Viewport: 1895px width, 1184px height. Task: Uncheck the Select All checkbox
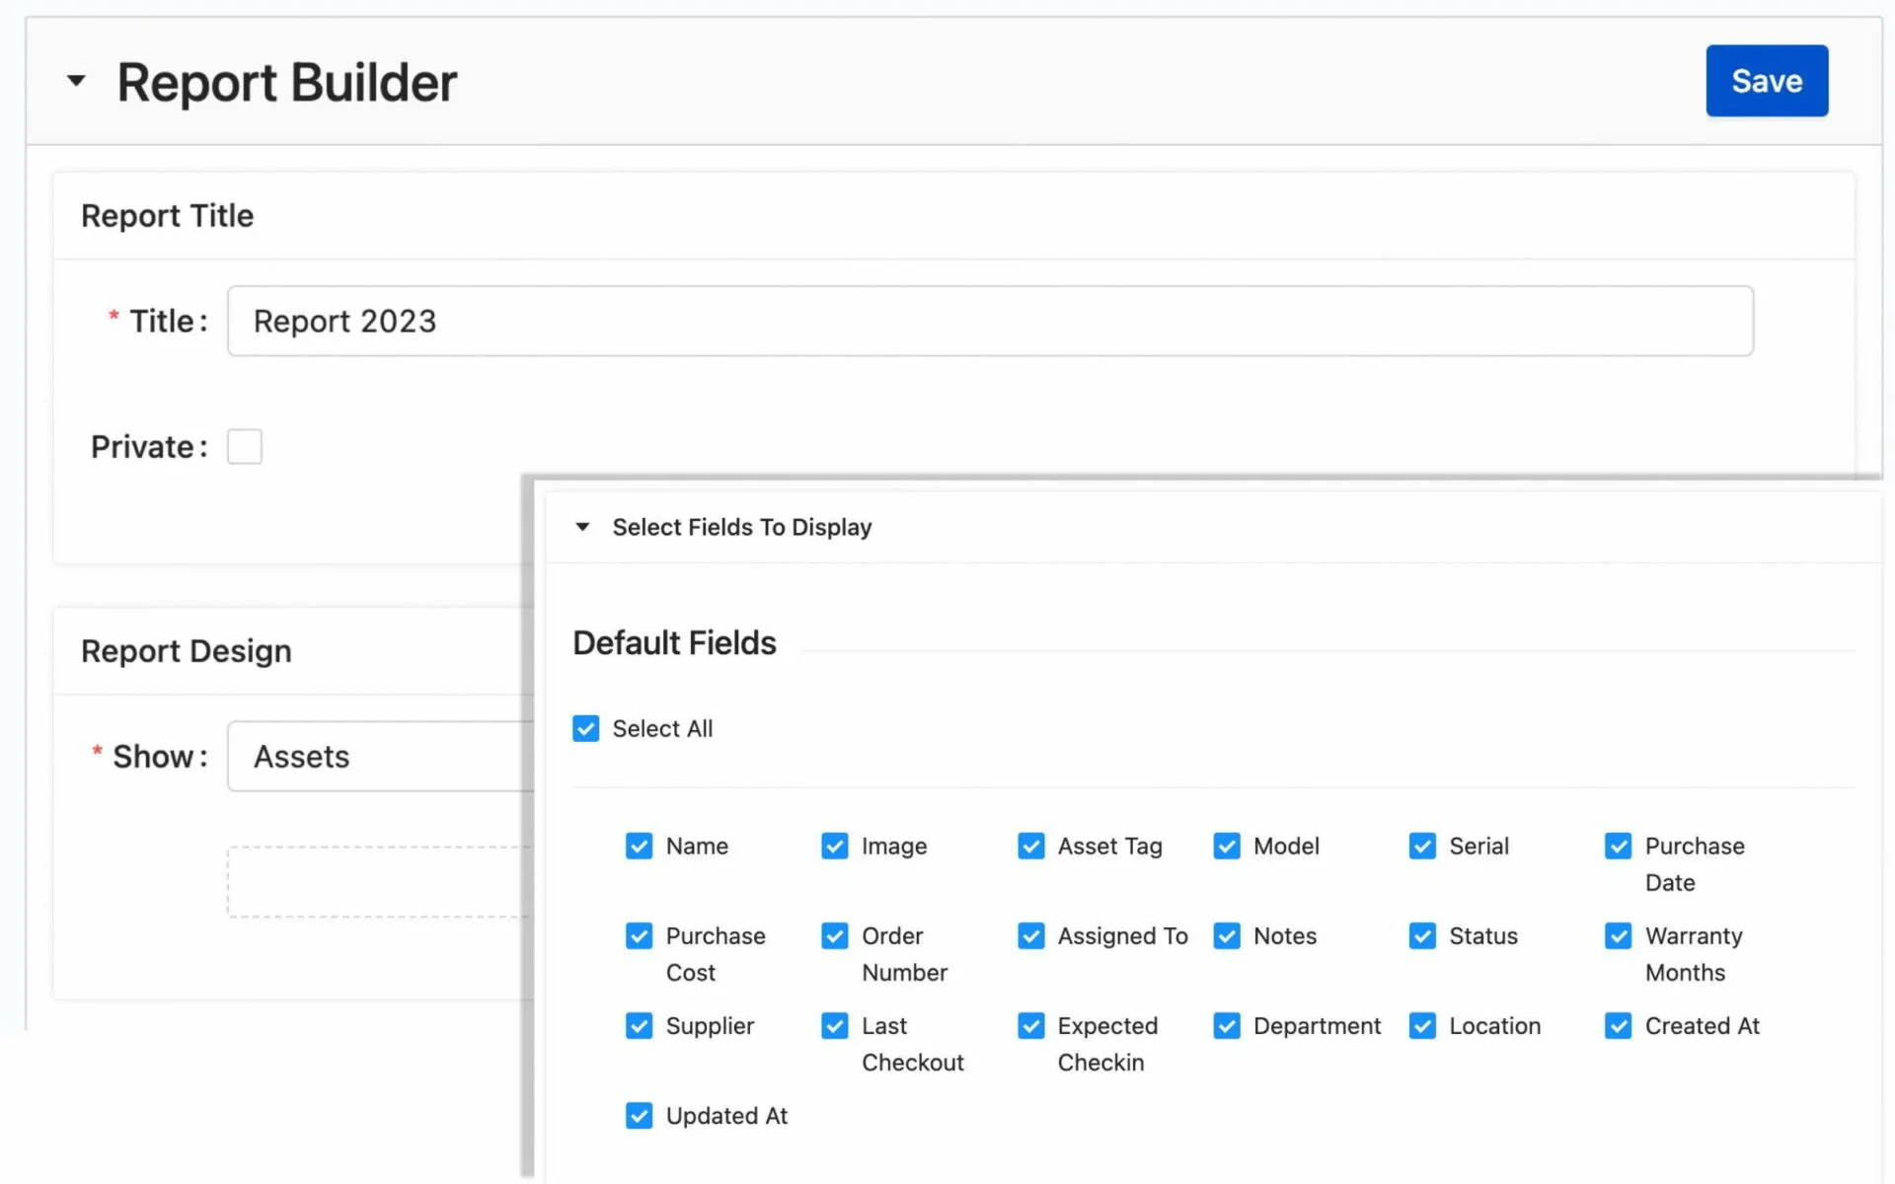(x=585, y=728)
